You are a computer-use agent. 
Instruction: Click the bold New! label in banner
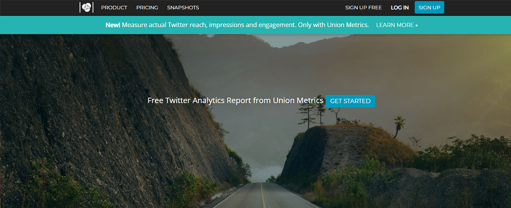[113, 25]
